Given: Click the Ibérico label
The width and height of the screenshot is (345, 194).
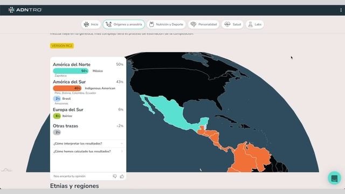Looking at the screenshot, I should [x=67, y=116].
